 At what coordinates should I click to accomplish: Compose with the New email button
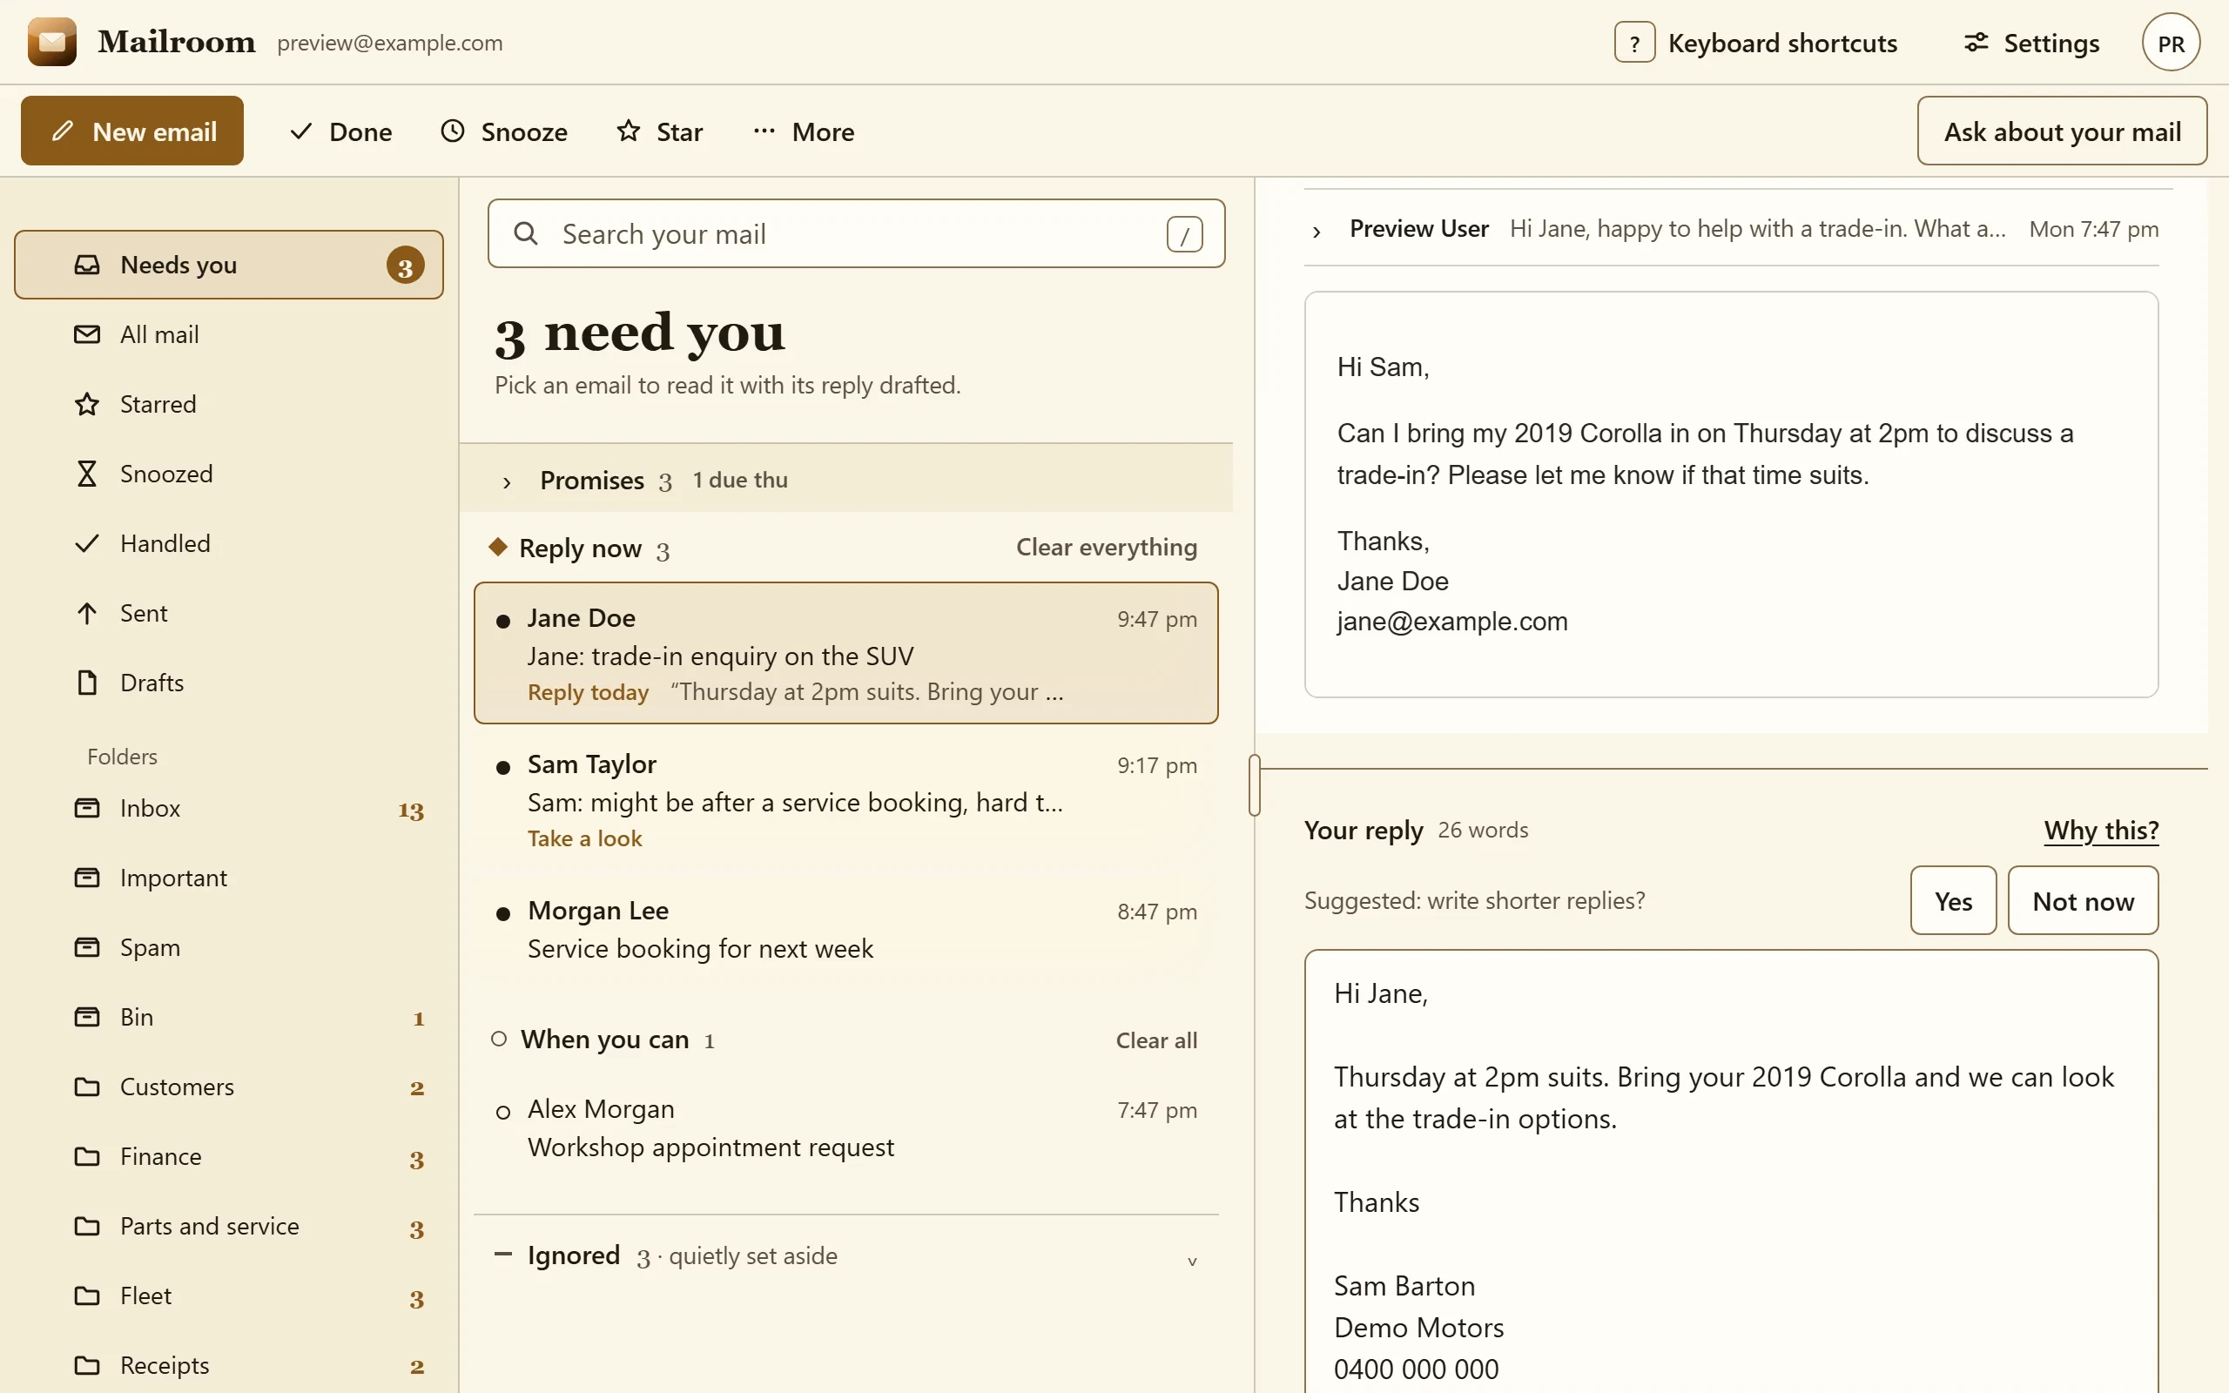coord(132,131)
